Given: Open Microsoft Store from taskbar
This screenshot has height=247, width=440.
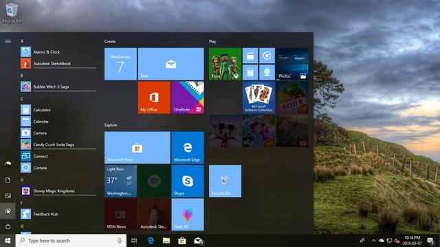Looking at the screenshot, I should click(182, 241).
